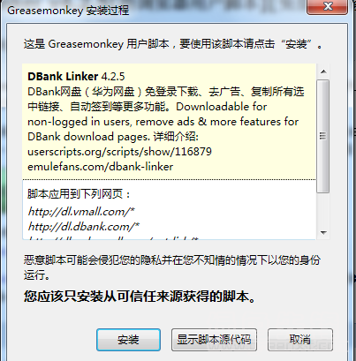The height and width of the screenshot is (361, 356).
Task: Close the Greasemonkey install dialog
Action: [327, 6]
